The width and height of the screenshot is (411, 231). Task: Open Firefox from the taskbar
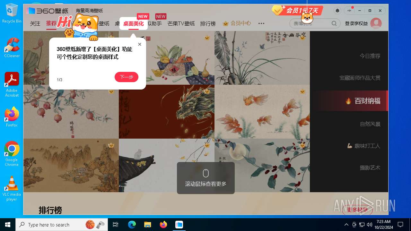[163, 225]
